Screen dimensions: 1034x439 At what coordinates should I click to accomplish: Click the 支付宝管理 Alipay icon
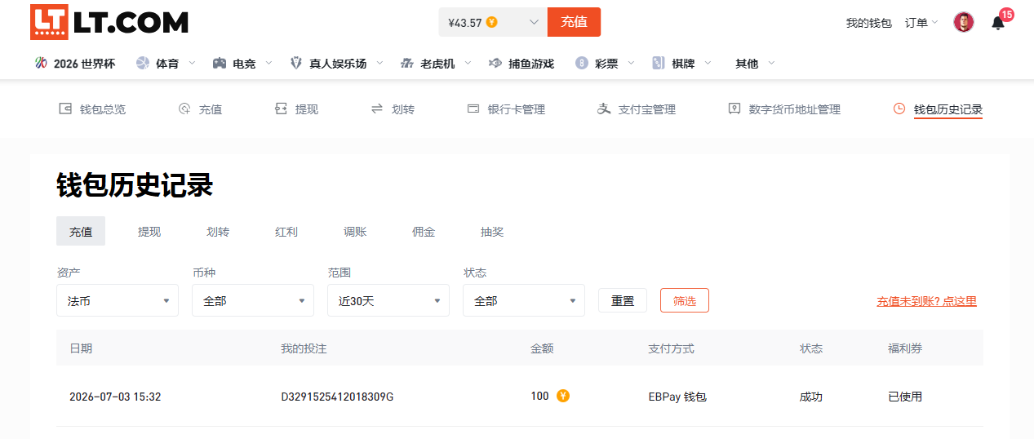(x=604, y=109)
